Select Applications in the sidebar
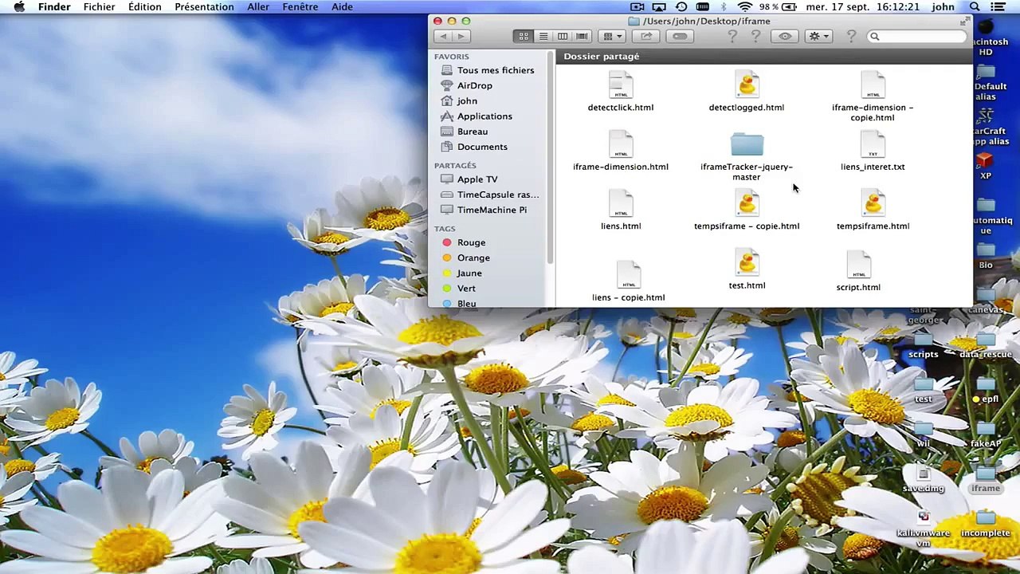Screen dimensions: 1020x574 click(x=484, y=116)
